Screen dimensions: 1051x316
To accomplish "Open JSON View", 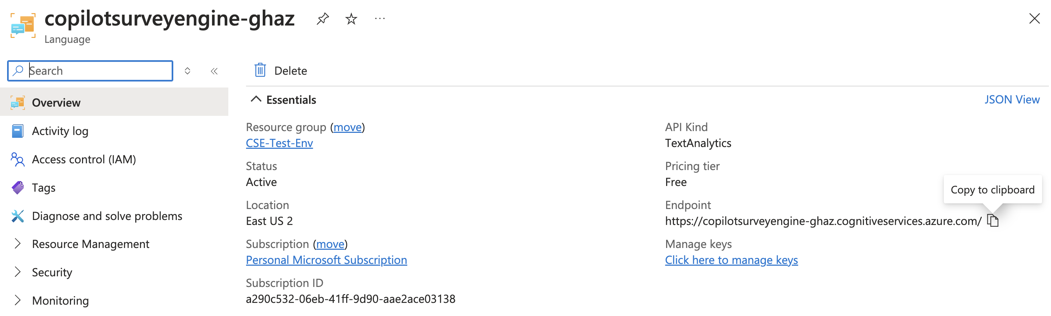I will coord(1012,100).
